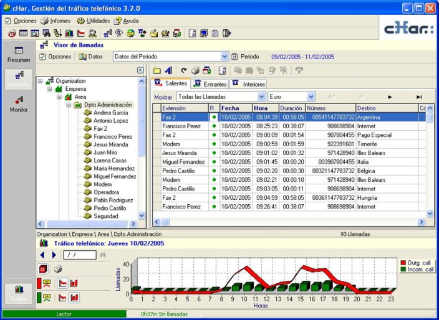Toggle outgoing calls red bar chart button
Viewport: 439px width, 320px height.
click(74, 283)
